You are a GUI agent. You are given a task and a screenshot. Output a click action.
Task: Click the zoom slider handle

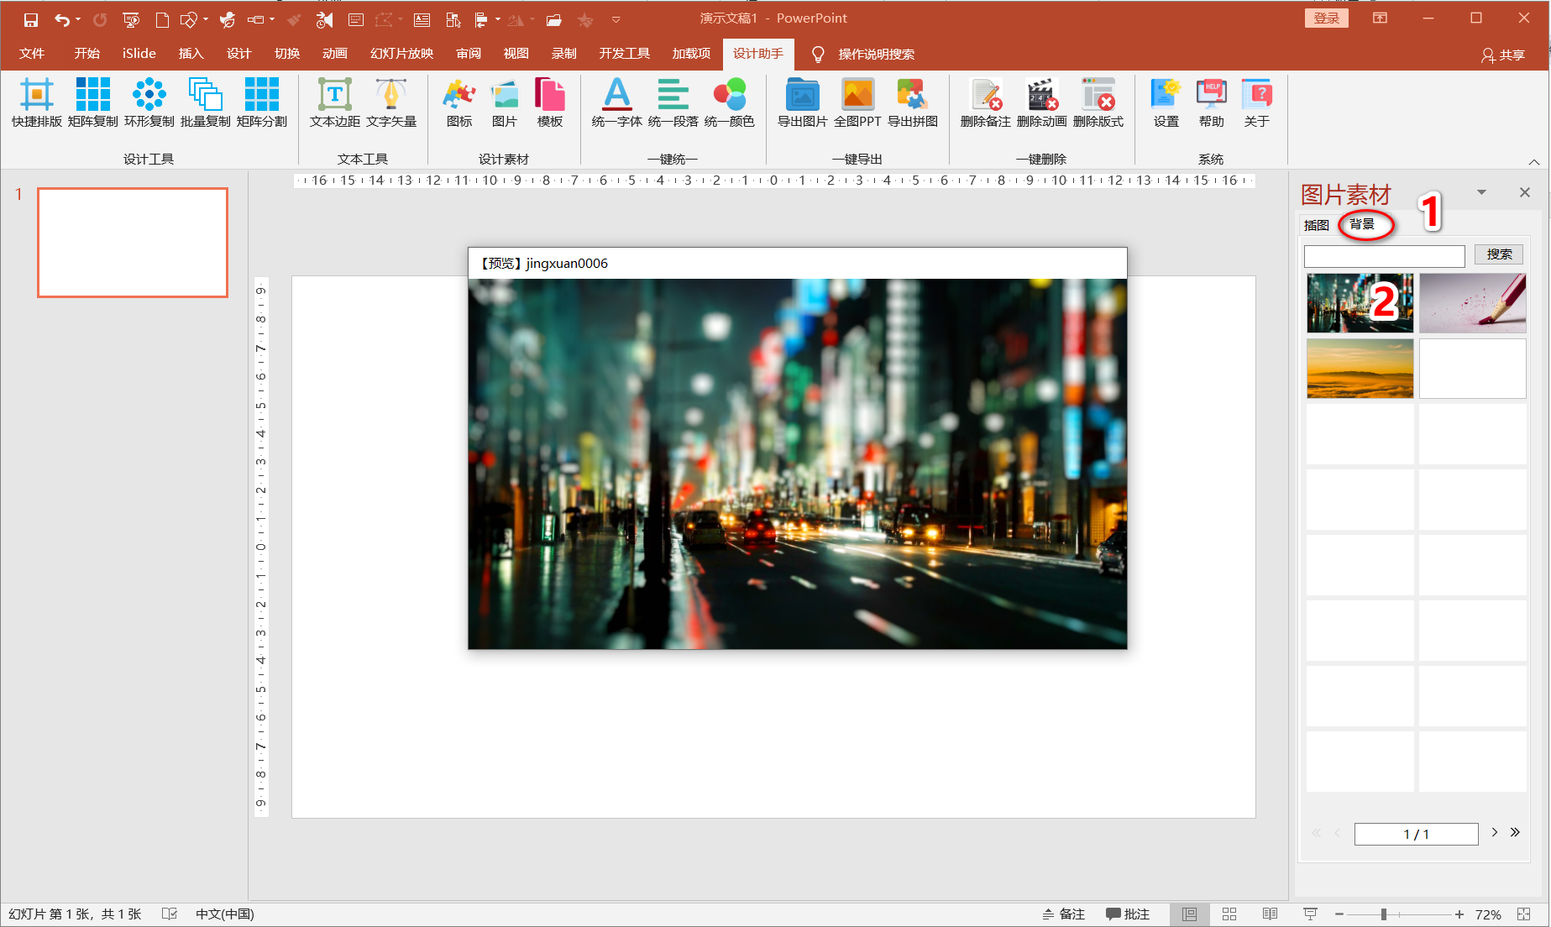pyautogui.click(x=1383, y=914)
